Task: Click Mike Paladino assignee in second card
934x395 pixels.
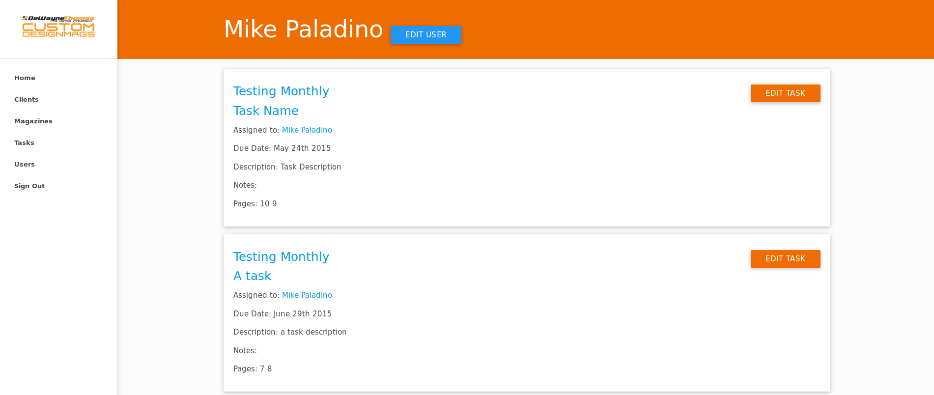Action: point(307,295)
